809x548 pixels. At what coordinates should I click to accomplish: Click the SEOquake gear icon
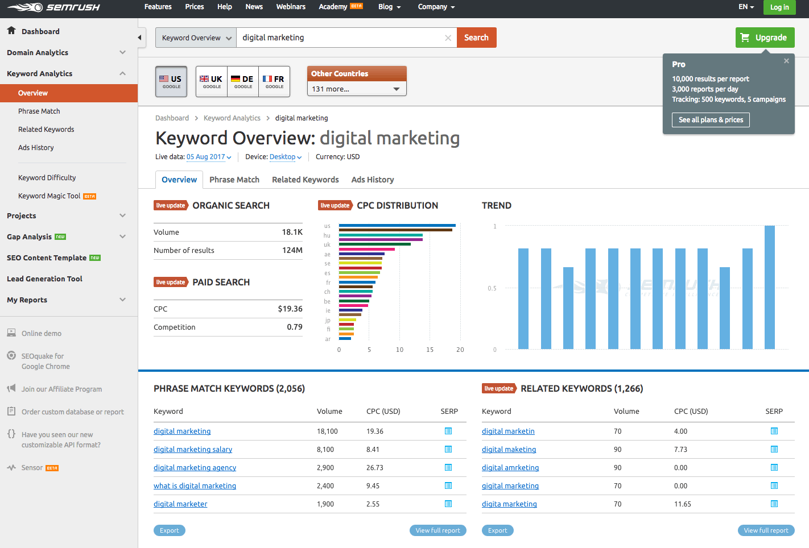click(11, 356)
